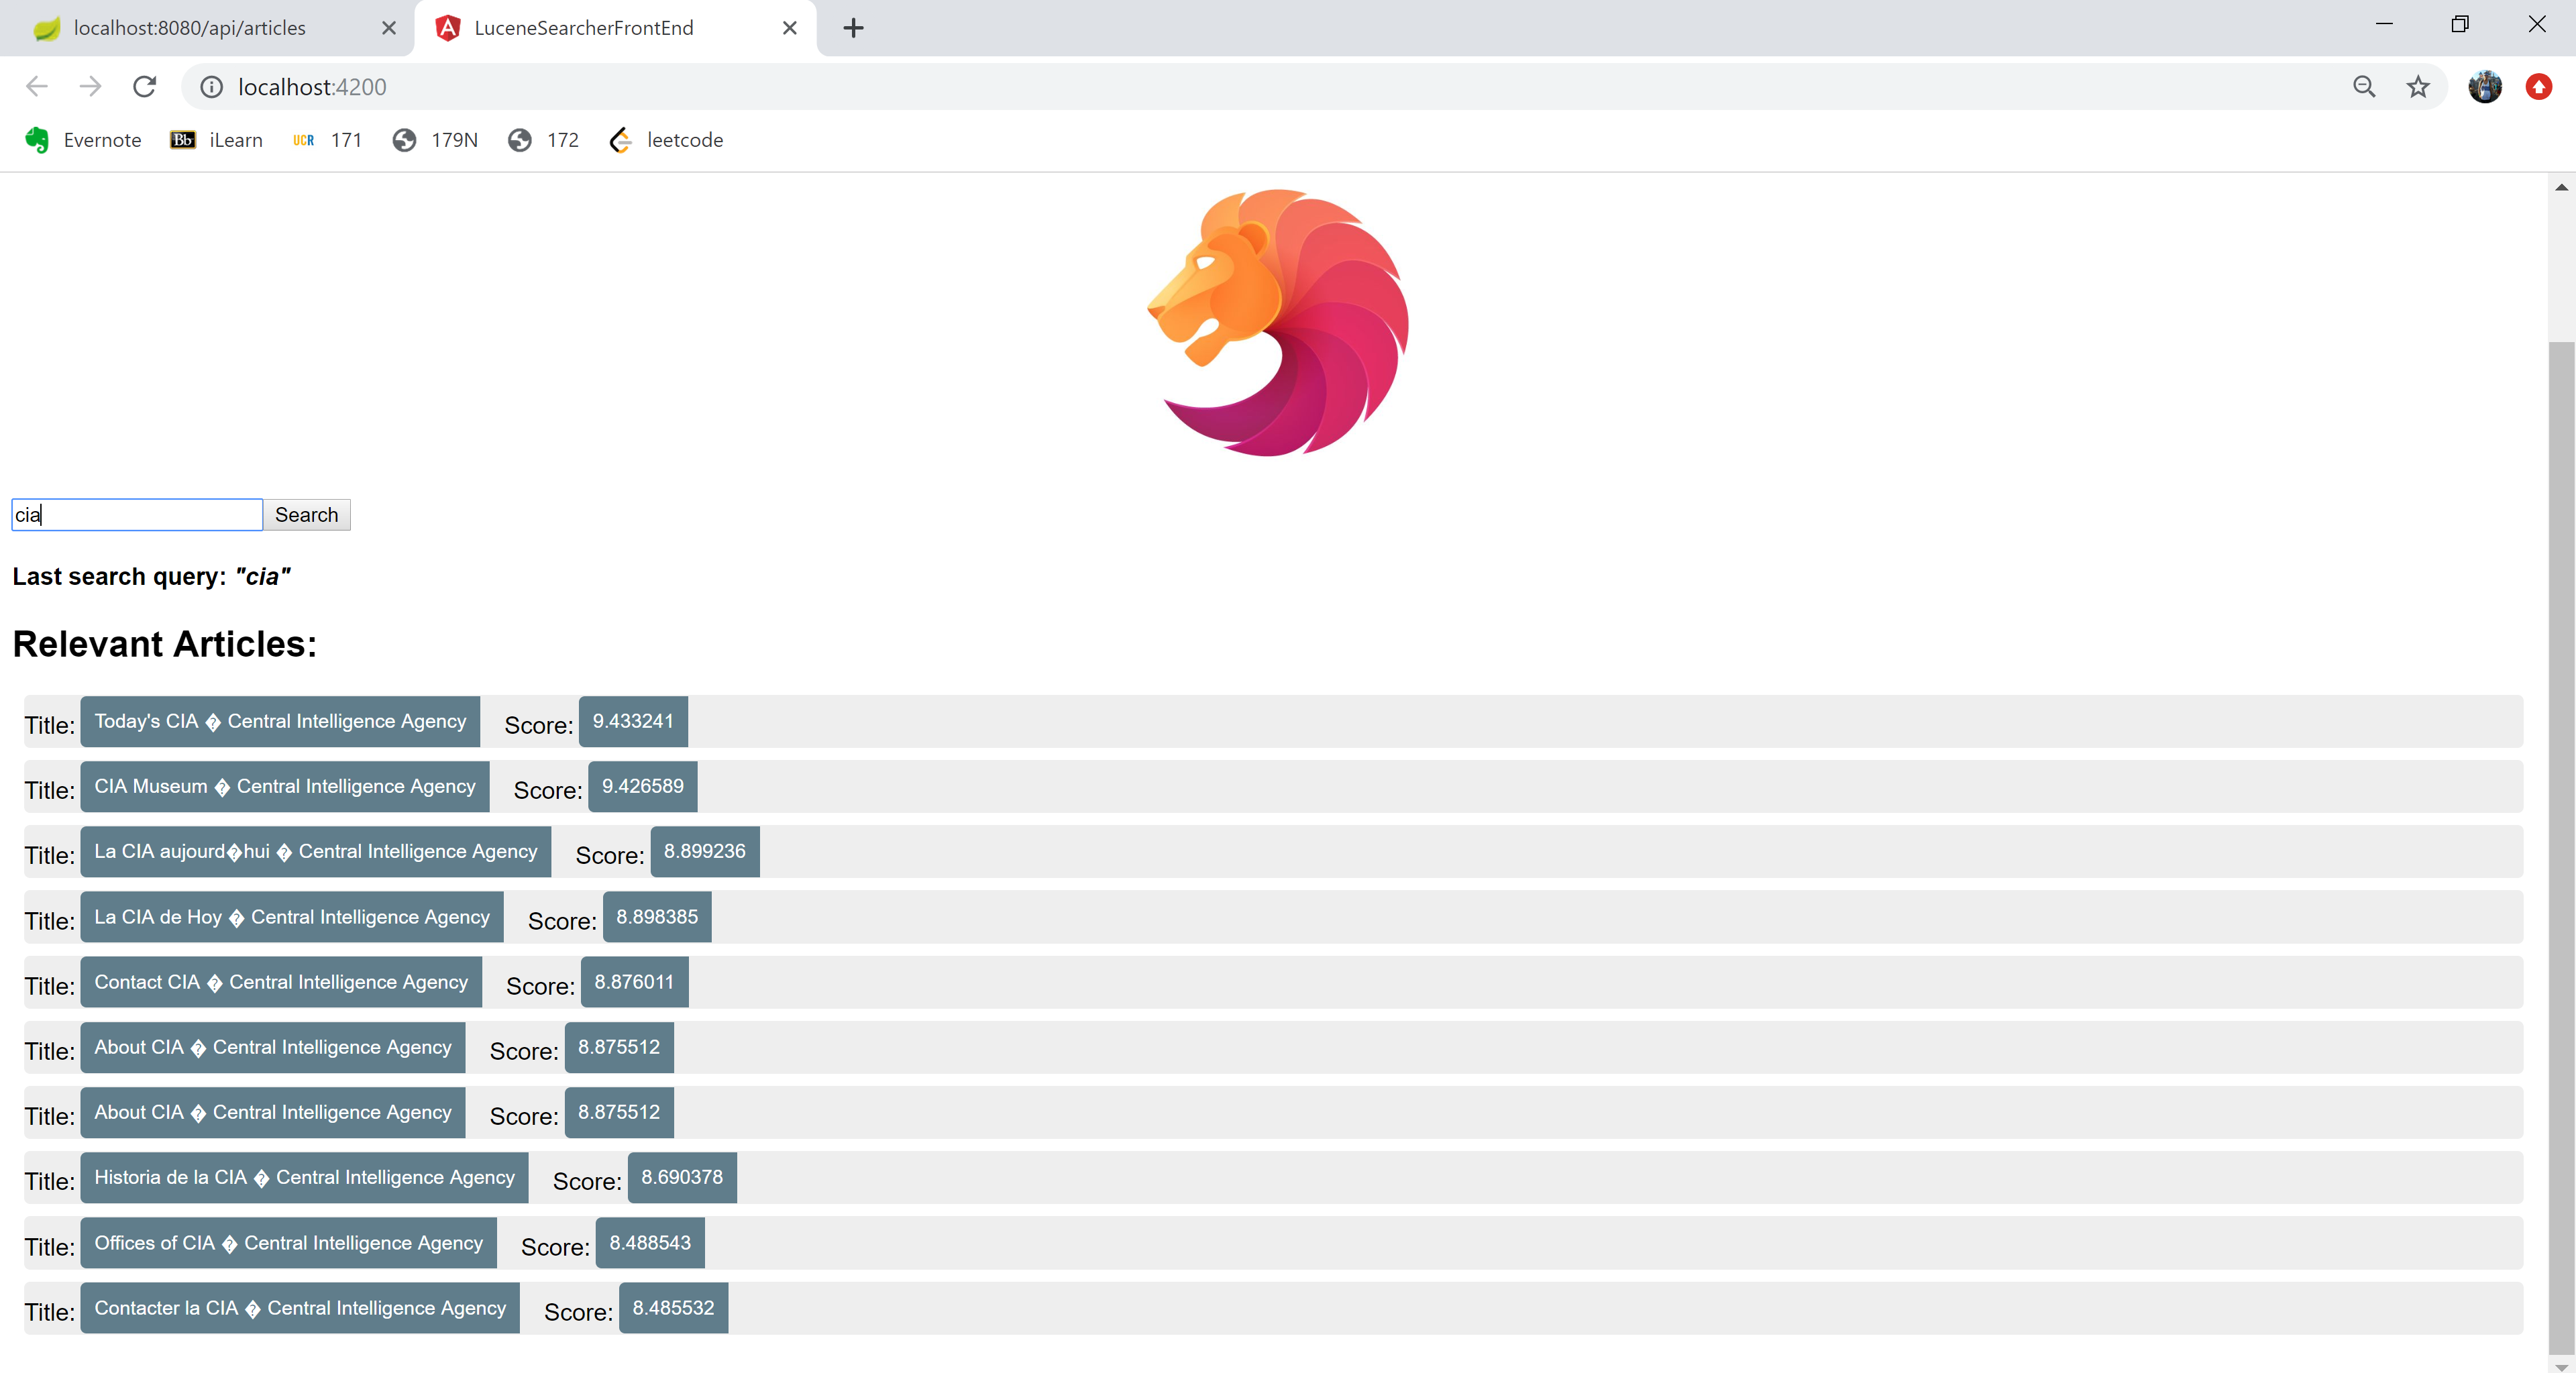Click the scrollbar down arrow
The width and height of the screenshot is (2576, 1373).
click(x=2560, y=1364)
